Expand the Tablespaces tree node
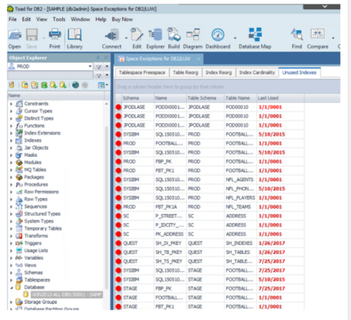Screen dimensions: 351x320 tap(11, 280)
